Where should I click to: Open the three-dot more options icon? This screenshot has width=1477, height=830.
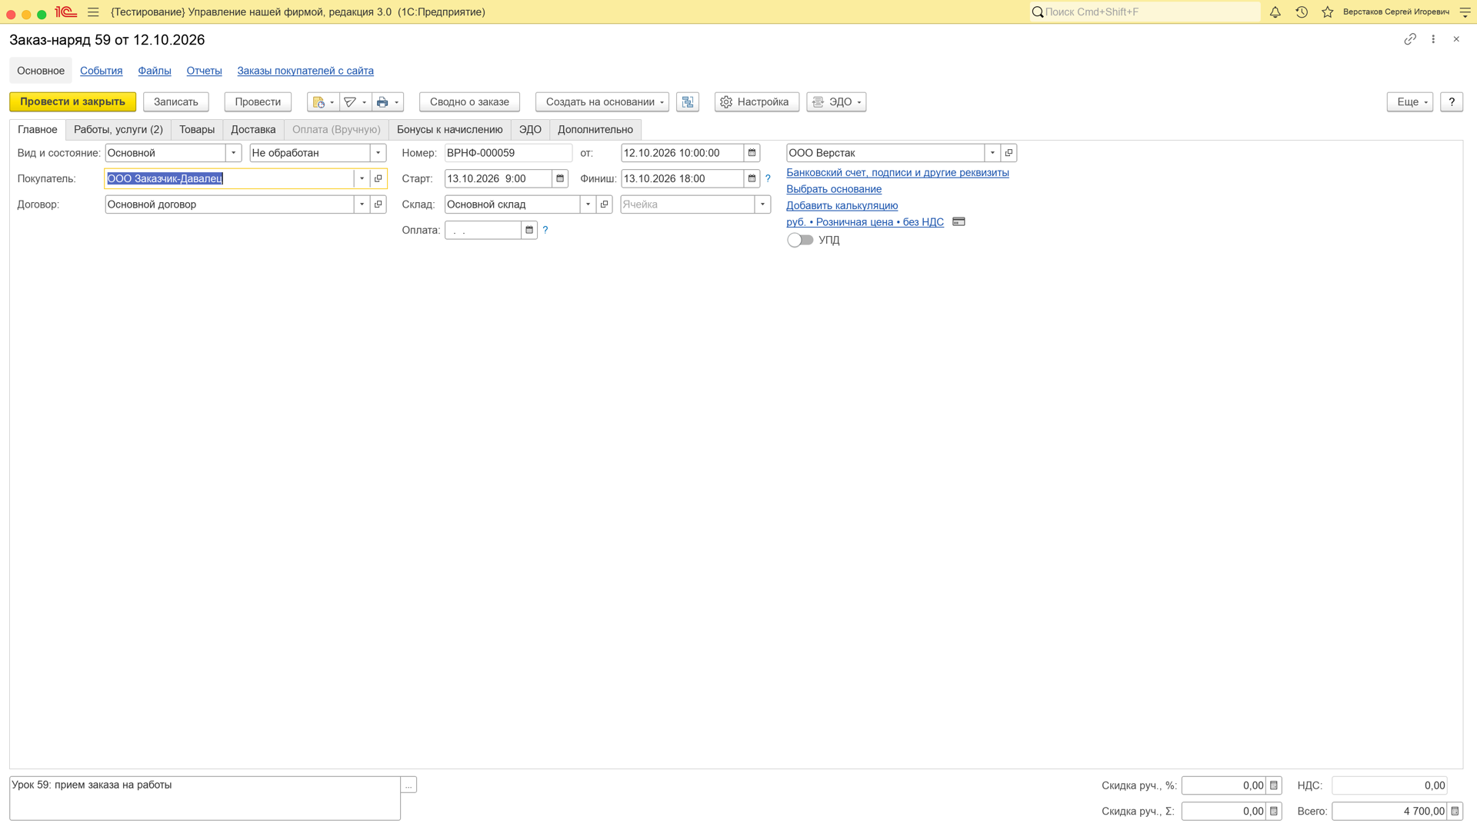[1433, 39]
